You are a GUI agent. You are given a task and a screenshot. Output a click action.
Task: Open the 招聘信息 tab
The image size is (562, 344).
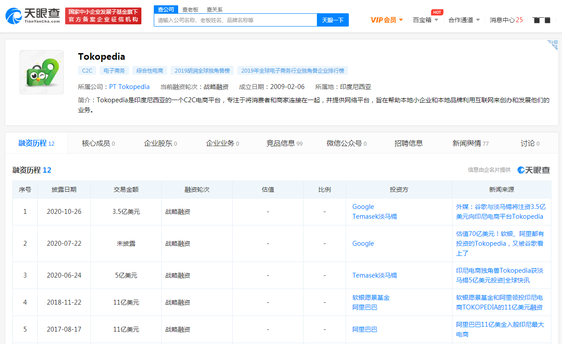tap(409, 143)
